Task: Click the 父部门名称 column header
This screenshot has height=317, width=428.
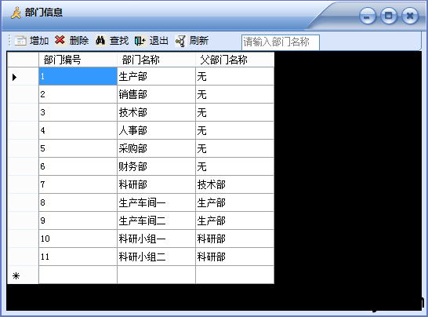Action: (234, 60)
